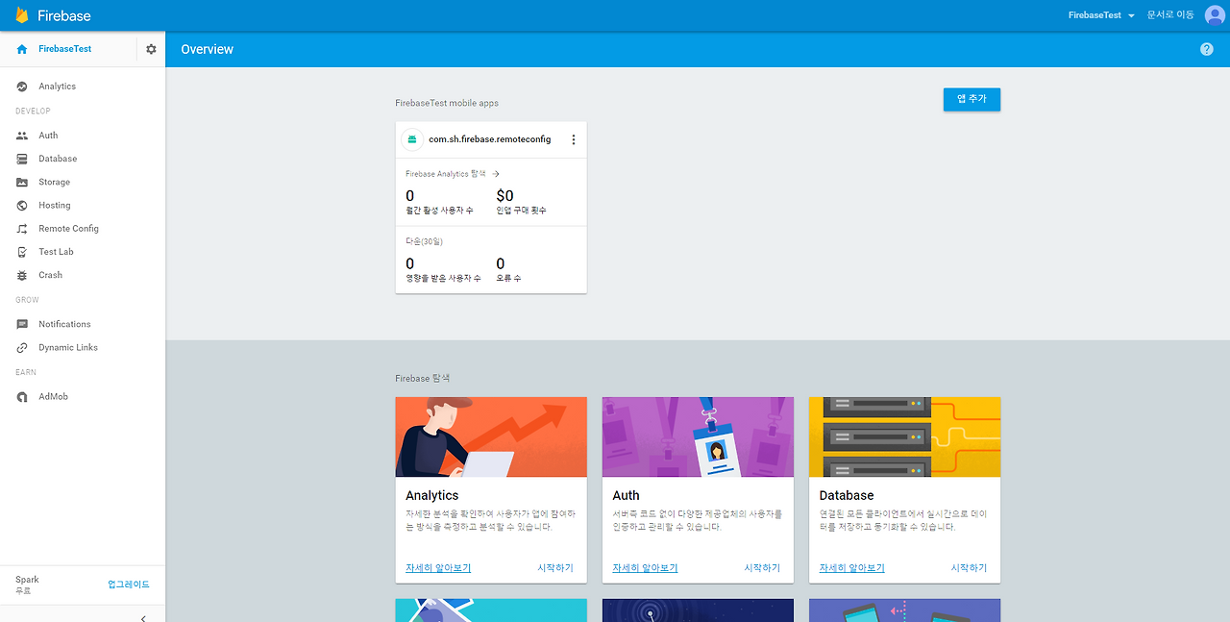The image size is (1230, 622).
Task: Click the Analytics sidebar icon
Action: click(22, 87)
